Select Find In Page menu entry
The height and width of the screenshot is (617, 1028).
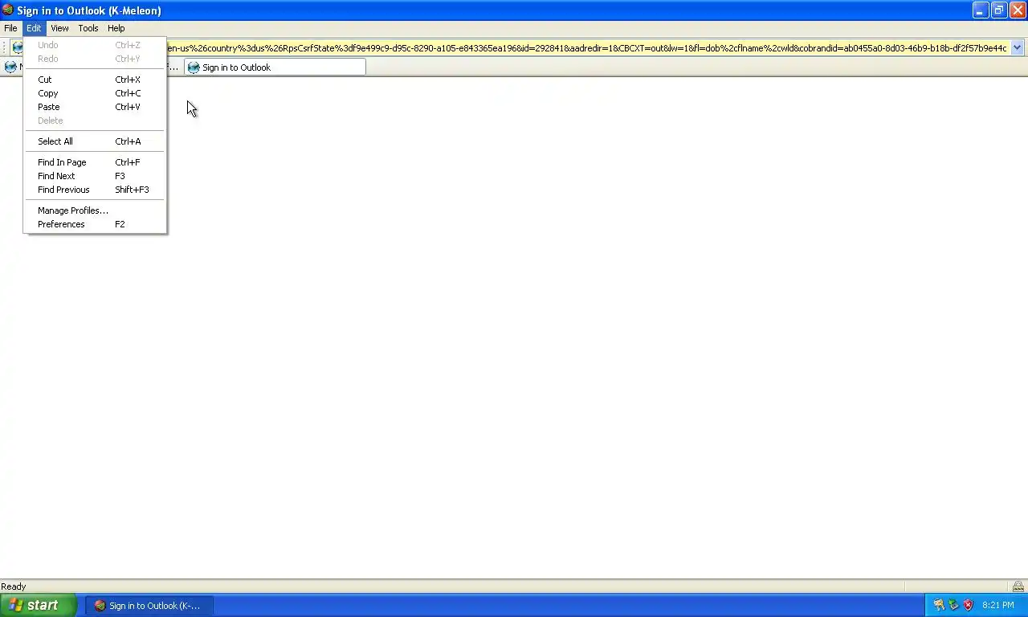coord(95,162)
